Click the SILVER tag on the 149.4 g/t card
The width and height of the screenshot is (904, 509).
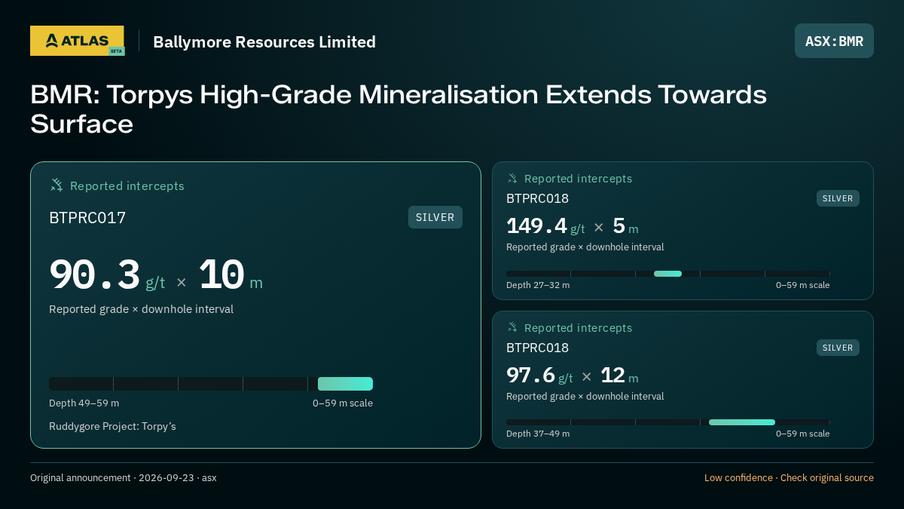coord(838,198)
